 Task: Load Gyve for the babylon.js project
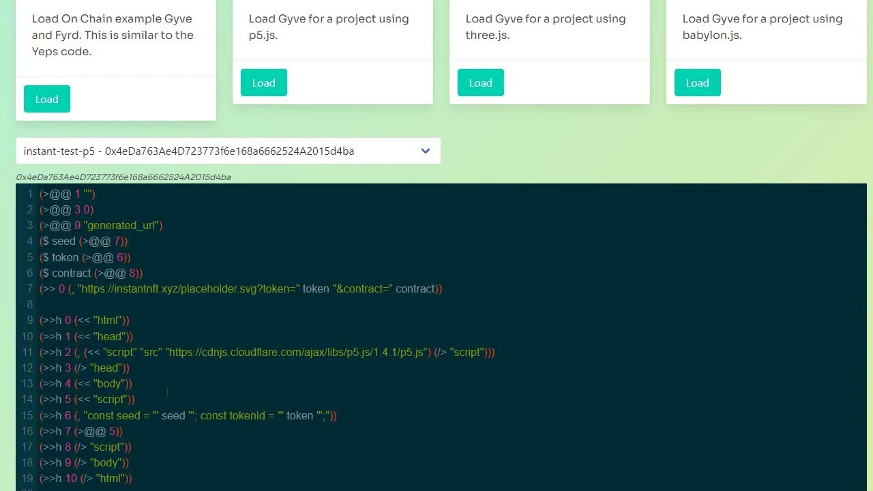pyautogui.click(x=698, y=83)
